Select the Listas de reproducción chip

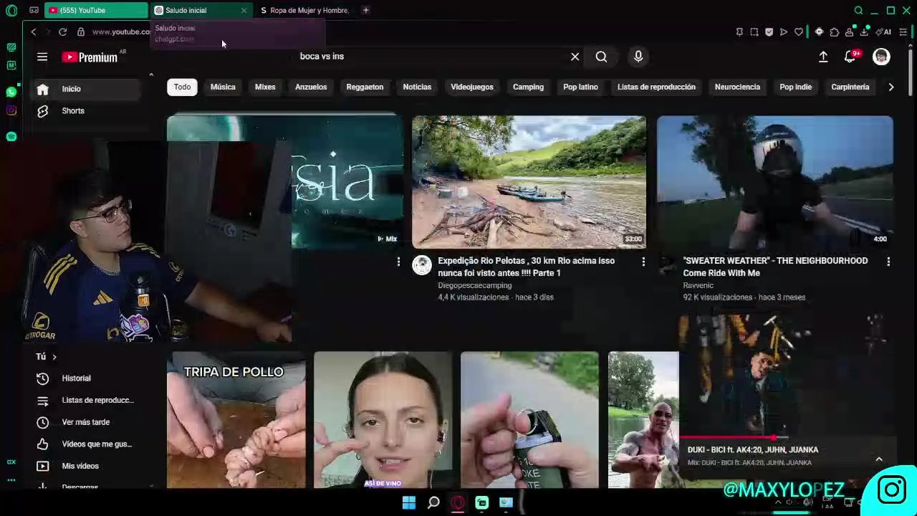(656, 87)
